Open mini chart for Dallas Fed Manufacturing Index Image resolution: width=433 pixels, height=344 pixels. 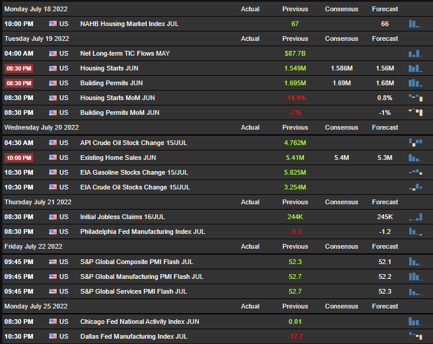pos(415,336)
